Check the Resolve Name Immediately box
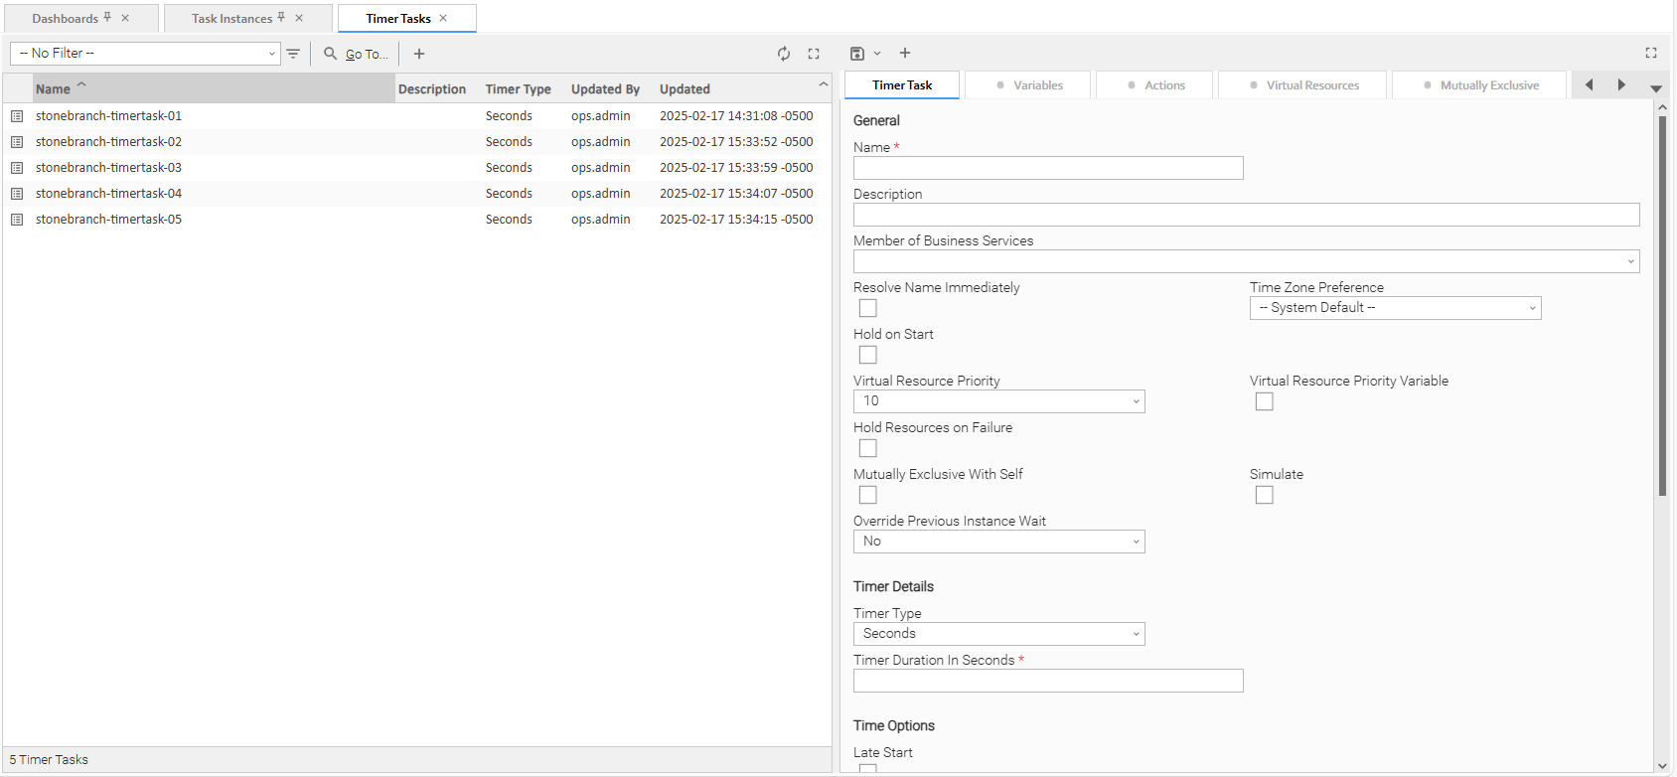 pyautogui.click(x=868, y=308)
